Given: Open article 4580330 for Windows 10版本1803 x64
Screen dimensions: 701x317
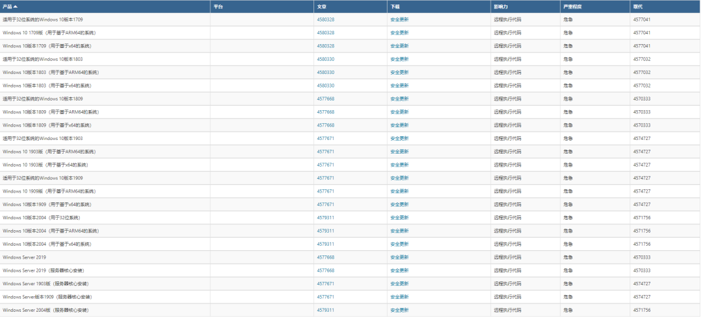Looking at the screenshot, I should (325, 86).
